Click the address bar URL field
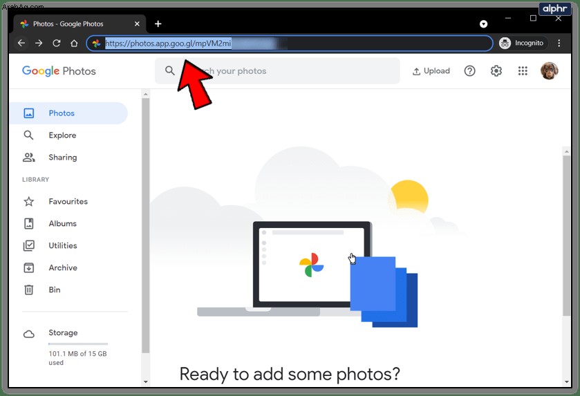 click(x=289, y=44)
